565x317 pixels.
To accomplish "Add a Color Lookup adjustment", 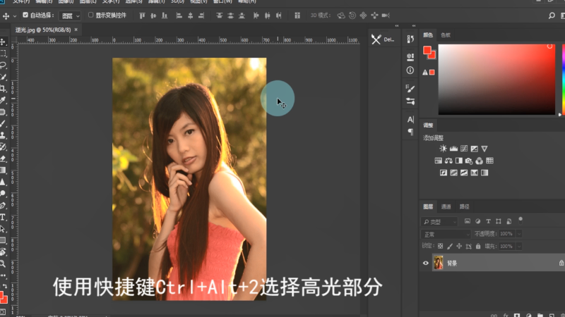I will [489, 161].
